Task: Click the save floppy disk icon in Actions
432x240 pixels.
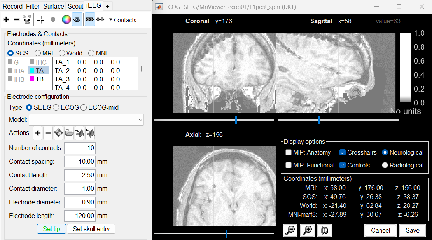Action: click(x=58, y=133)
